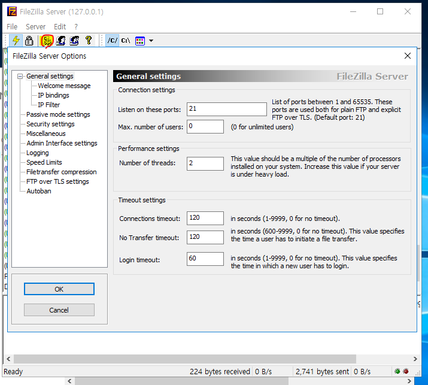This screenshot has height=385, width=428.
Task: Click the log pane scroll left arrow
Action: point(8,359)
